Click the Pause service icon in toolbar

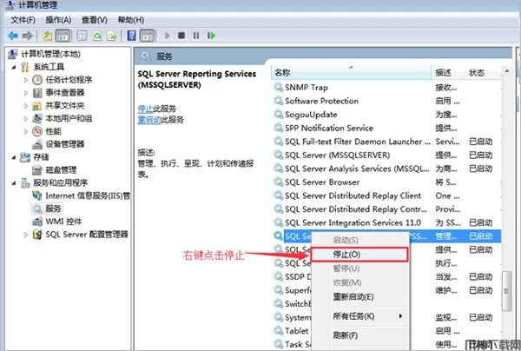coord(196,36)
